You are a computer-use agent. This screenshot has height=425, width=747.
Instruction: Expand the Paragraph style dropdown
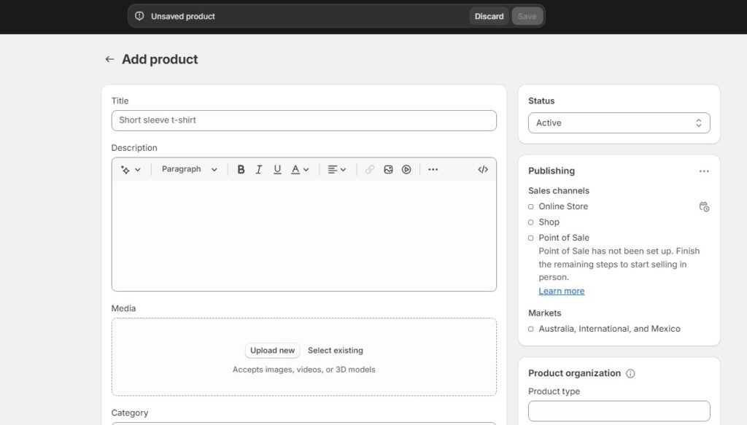(x=189, y=169)
